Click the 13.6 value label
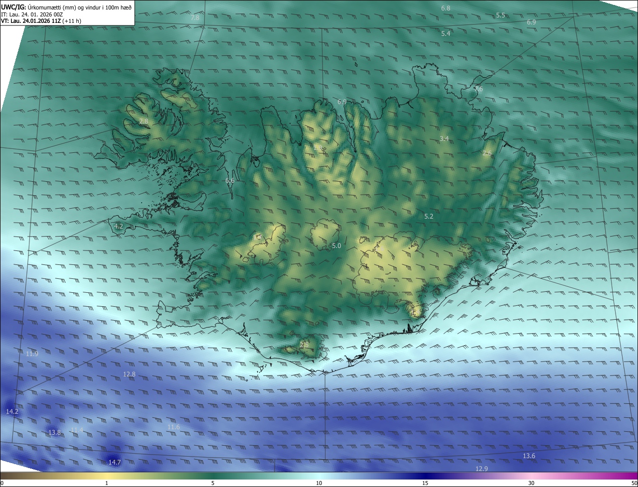The width and height of the screenshot is (638, 487). [529, 456]
